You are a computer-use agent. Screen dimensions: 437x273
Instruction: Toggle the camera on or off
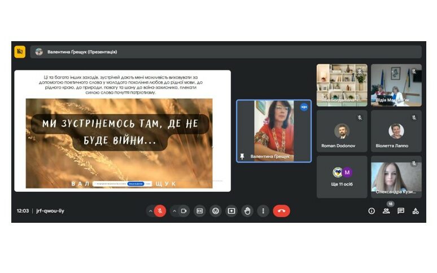[x=183, y=211]
